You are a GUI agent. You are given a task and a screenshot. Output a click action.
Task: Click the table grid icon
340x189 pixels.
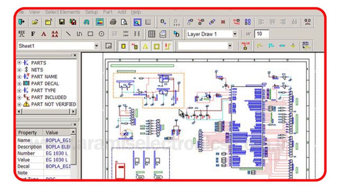[x=151, y=34]
